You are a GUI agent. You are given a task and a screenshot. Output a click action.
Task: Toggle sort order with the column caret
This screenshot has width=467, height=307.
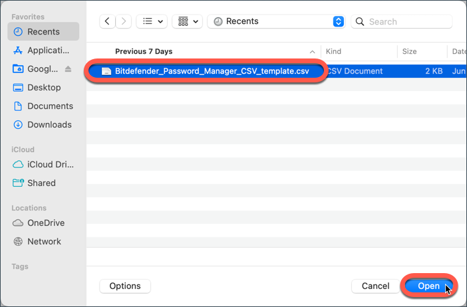pos(312,52)
